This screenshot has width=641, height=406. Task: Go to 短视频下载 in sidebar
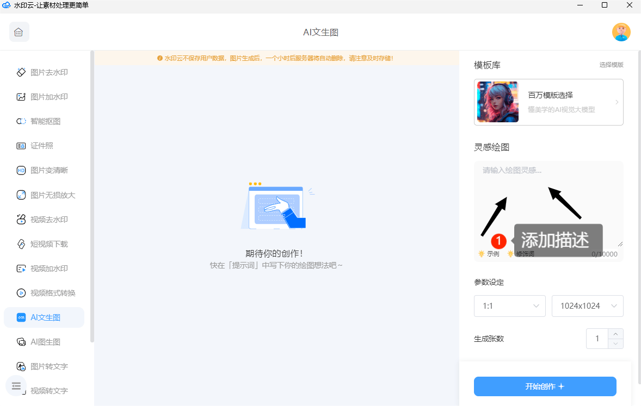pyautogui.click(x=49, y=244)
